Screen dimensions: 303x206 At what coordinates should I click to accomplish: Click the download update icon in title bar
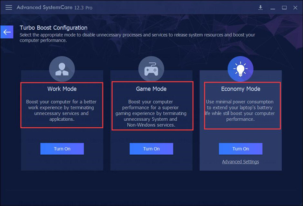261,7
